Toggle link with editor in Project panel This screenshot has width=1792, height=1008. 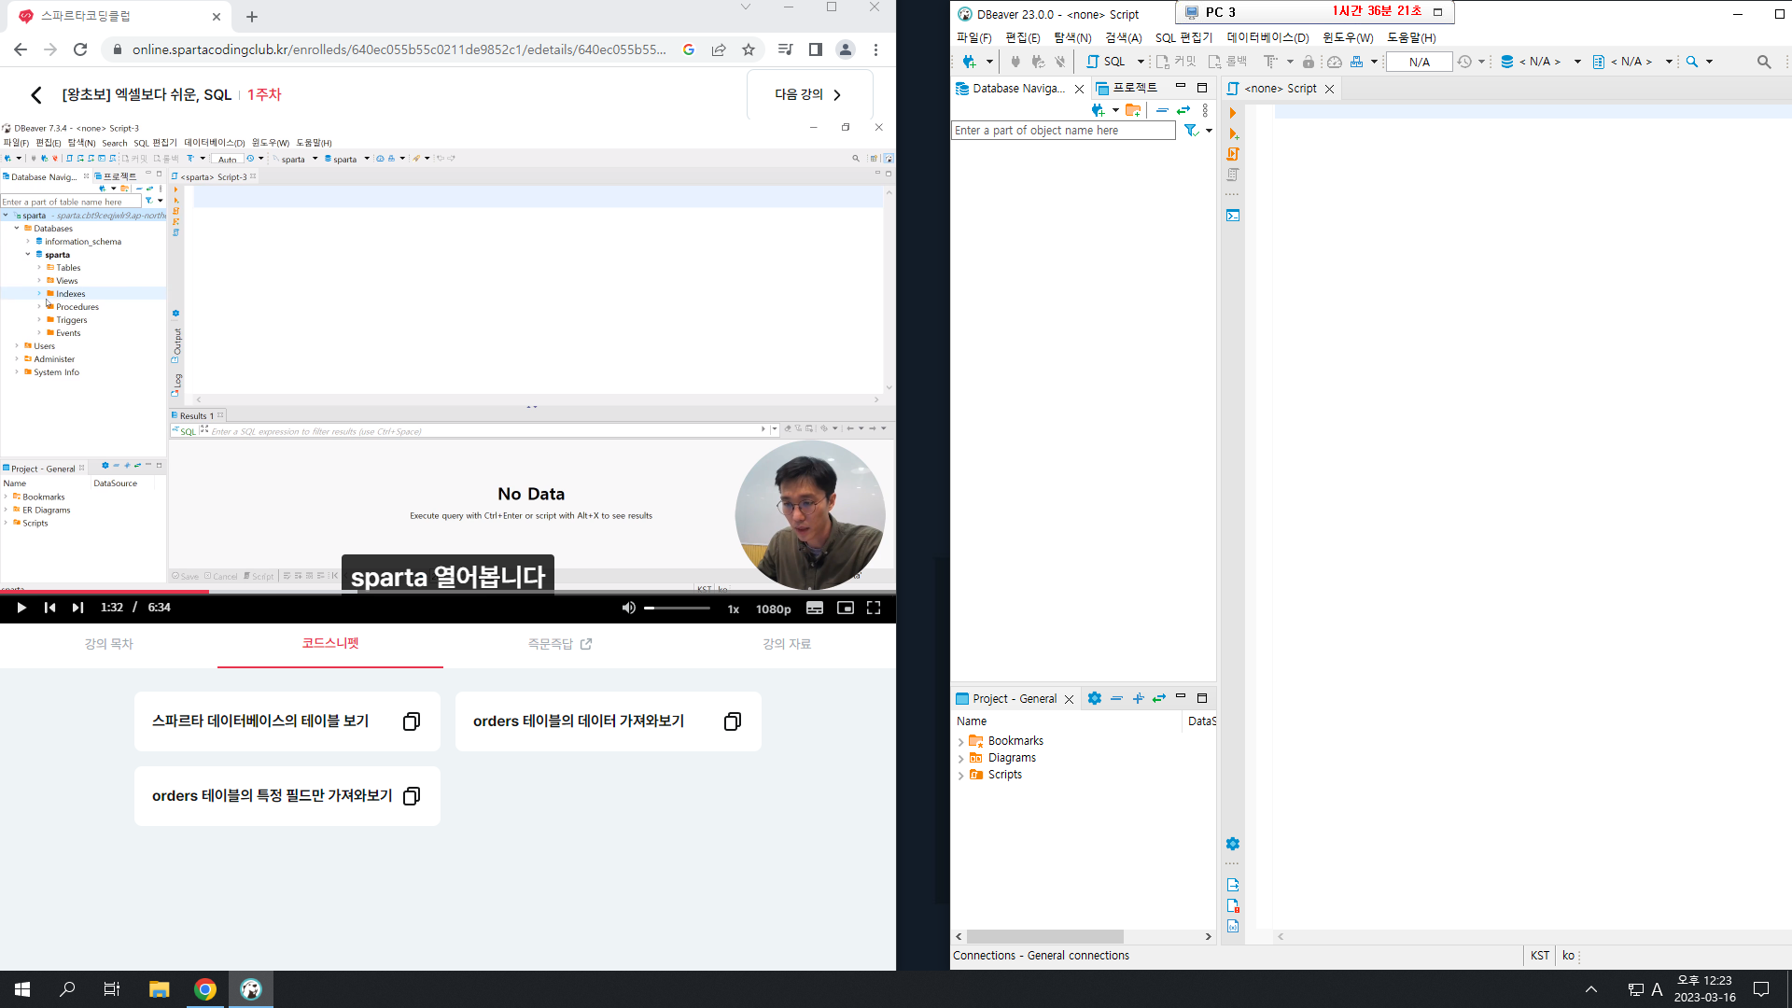tap(1159, 698)
